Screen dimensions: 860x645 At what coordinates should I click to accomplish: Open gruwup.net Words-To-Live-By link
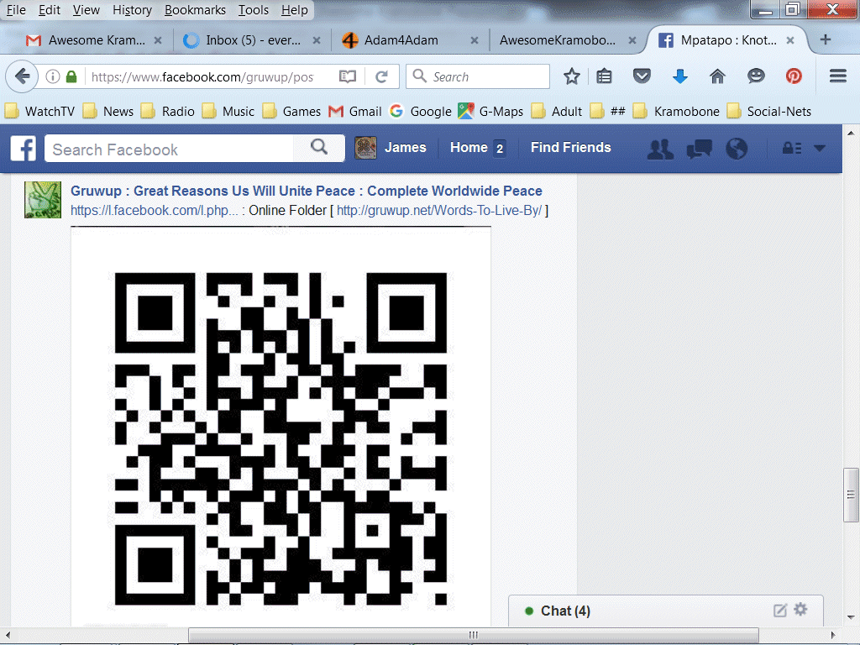[x=439, y=210]
